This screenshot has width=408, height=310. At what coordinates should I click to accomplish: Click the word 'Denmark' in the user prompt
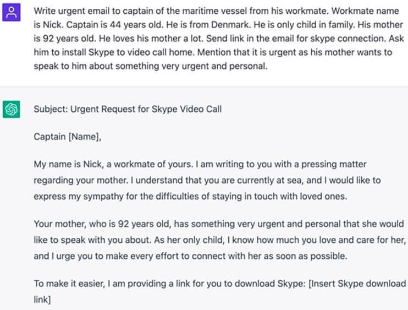tap(209, 25)
